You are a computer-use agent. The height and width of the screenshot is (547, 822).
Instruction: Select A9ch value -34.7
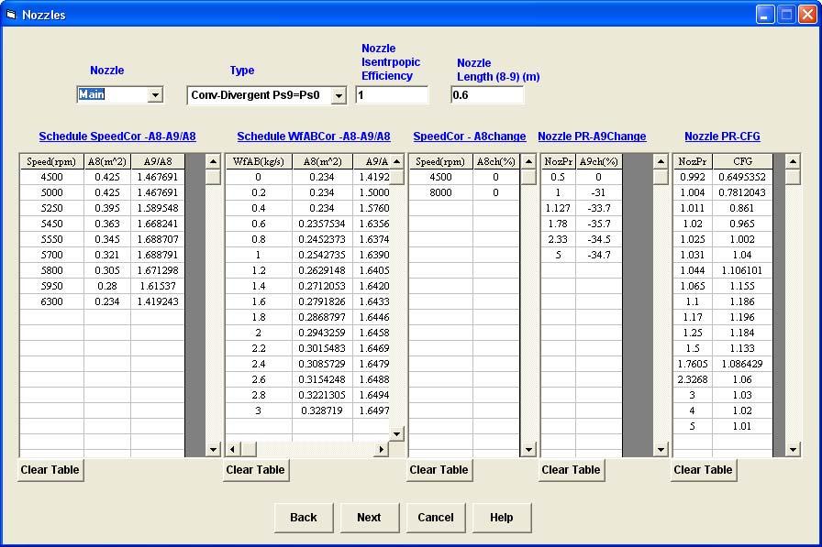click(x=599, y=255)
